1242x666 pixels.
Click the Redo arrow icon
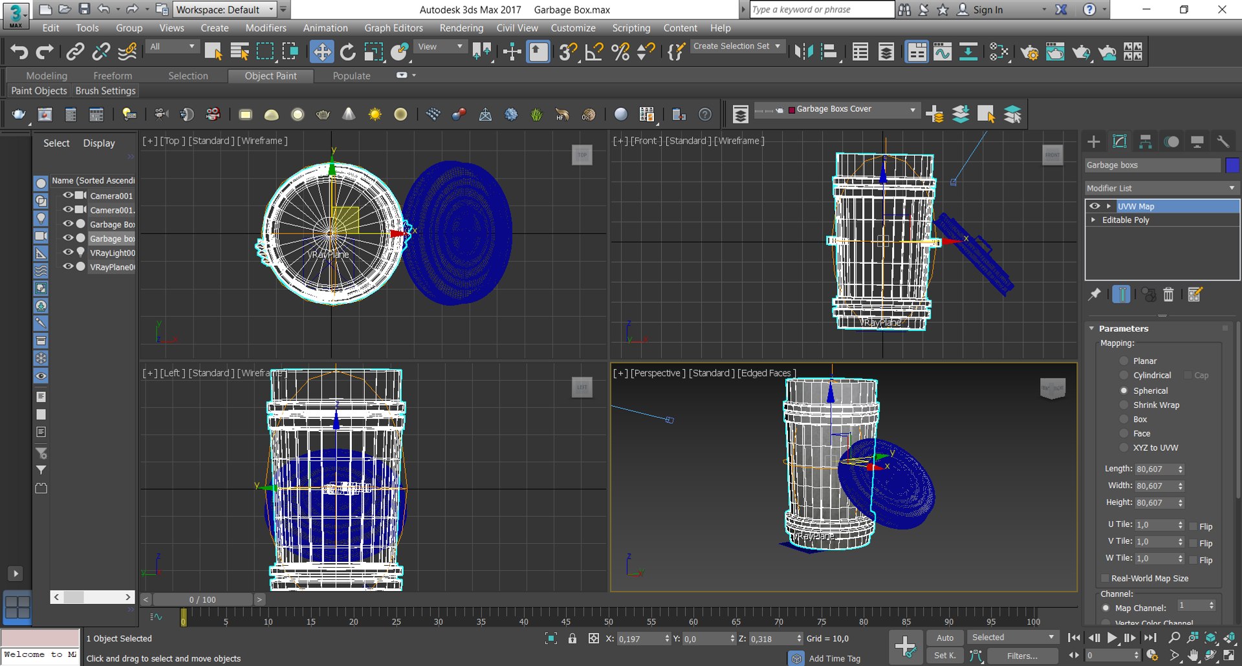[x=45, y=52]
